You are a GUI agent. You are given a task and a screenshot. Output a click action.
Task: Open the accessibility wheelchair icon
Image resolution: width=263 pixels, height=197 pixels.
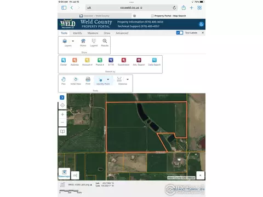[x=201, y=24]
